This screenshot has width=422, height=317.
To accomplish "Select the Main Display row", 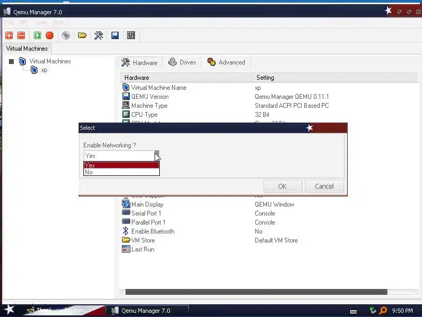I will [269, 204].
